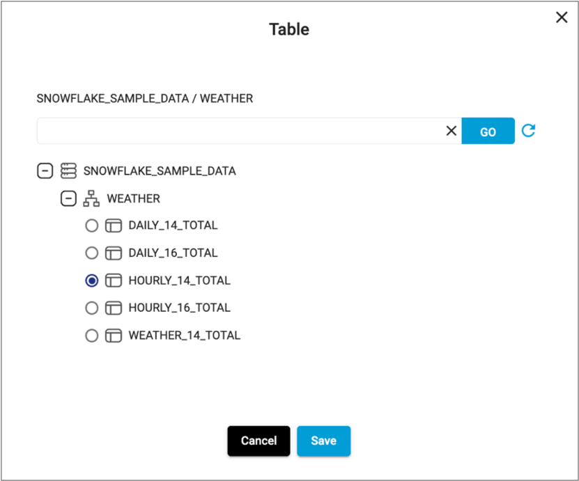
Task: Collapse the SNOWFLAKE_SAMPLE_DATA database node
Action: (x=45, y=171)
